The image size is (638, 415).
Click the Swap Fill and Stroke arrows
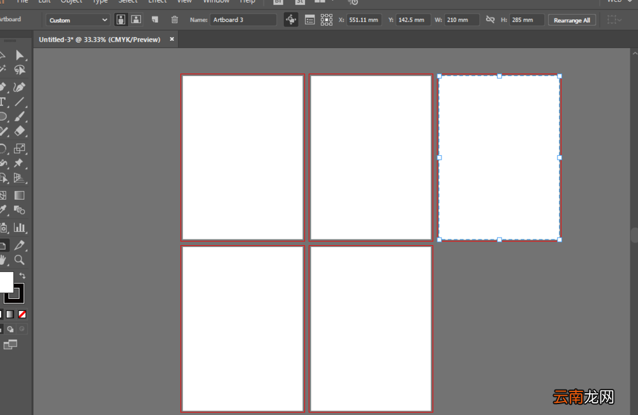[x=22, y=276]
